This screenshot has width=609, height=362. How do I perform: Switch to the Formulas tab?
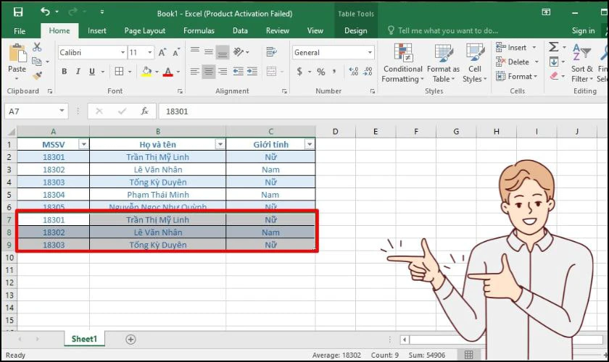[x=199, y=30]
